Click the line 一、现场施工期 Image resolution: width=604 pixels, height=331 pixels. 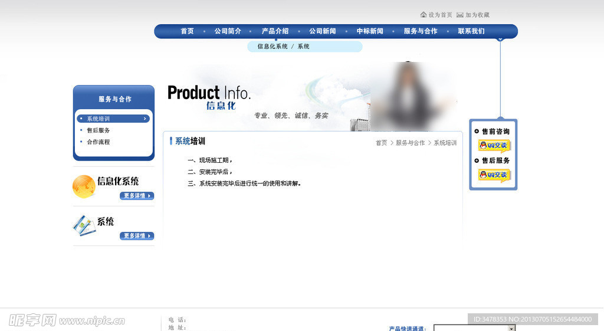(210, 160)
